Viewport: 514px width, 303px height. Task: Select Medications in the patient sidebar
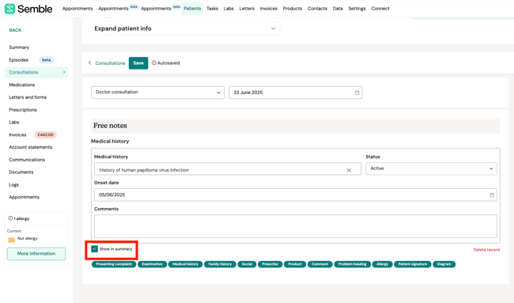coord(21,85)
